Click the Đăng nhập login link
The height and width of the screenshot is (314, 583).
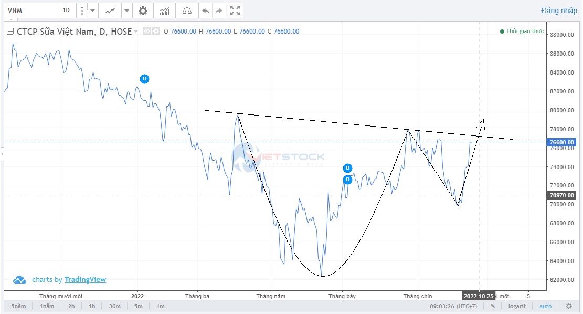point(559,11)
